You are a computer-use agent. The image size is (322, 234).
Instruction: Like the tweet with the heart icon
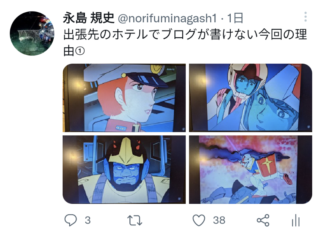(x=199, y=220)
